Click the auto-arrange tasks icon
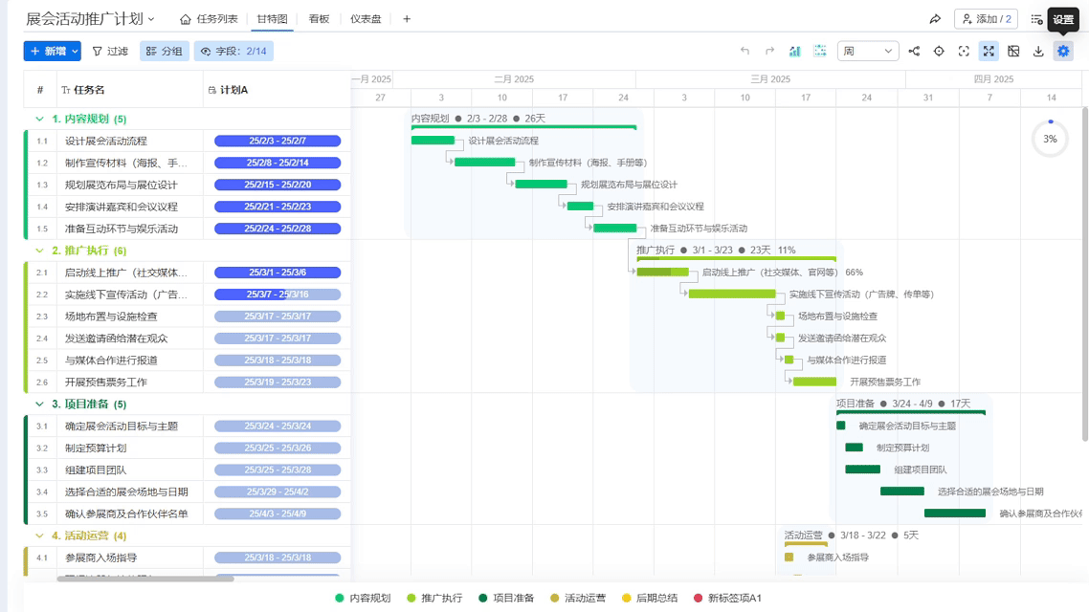 (x=820, y=51)
